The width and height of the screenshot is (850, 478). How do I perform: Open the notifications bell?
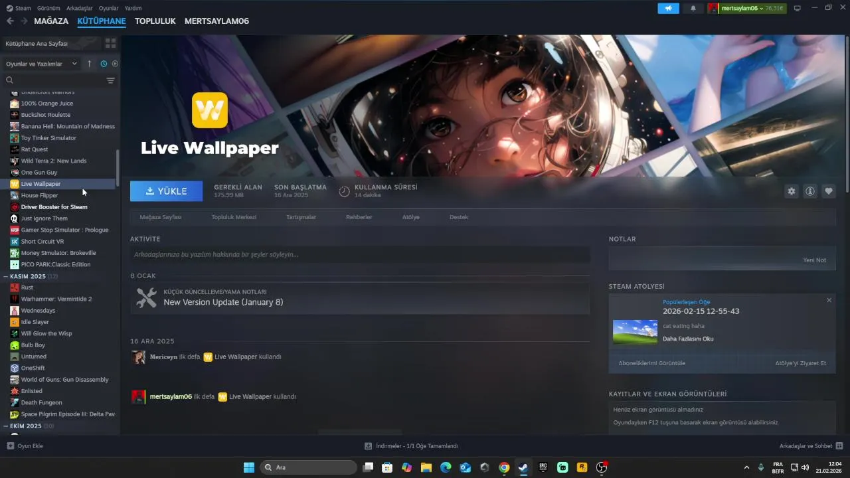tap(693, 8)
